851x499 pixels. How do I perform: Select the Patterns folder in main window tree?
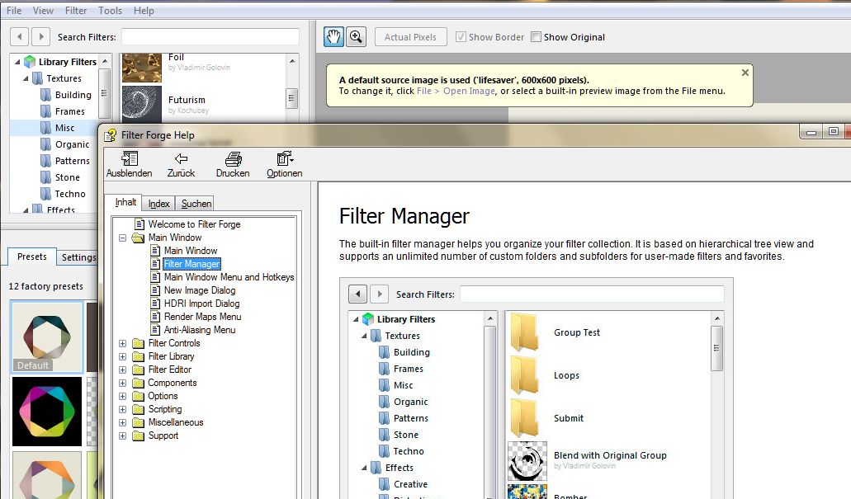tap(65, 161)
